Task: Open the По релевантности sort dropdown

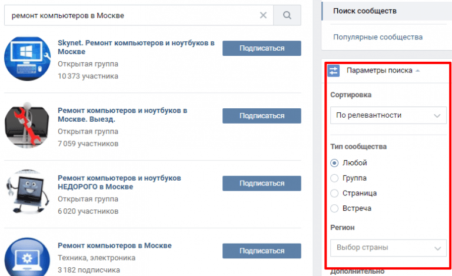Action: pyautogui.click(x=388, y=115)
